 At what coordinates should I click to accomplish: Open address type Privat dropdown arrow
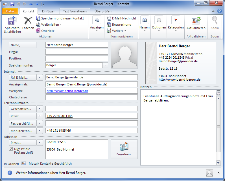click(40, 142)
